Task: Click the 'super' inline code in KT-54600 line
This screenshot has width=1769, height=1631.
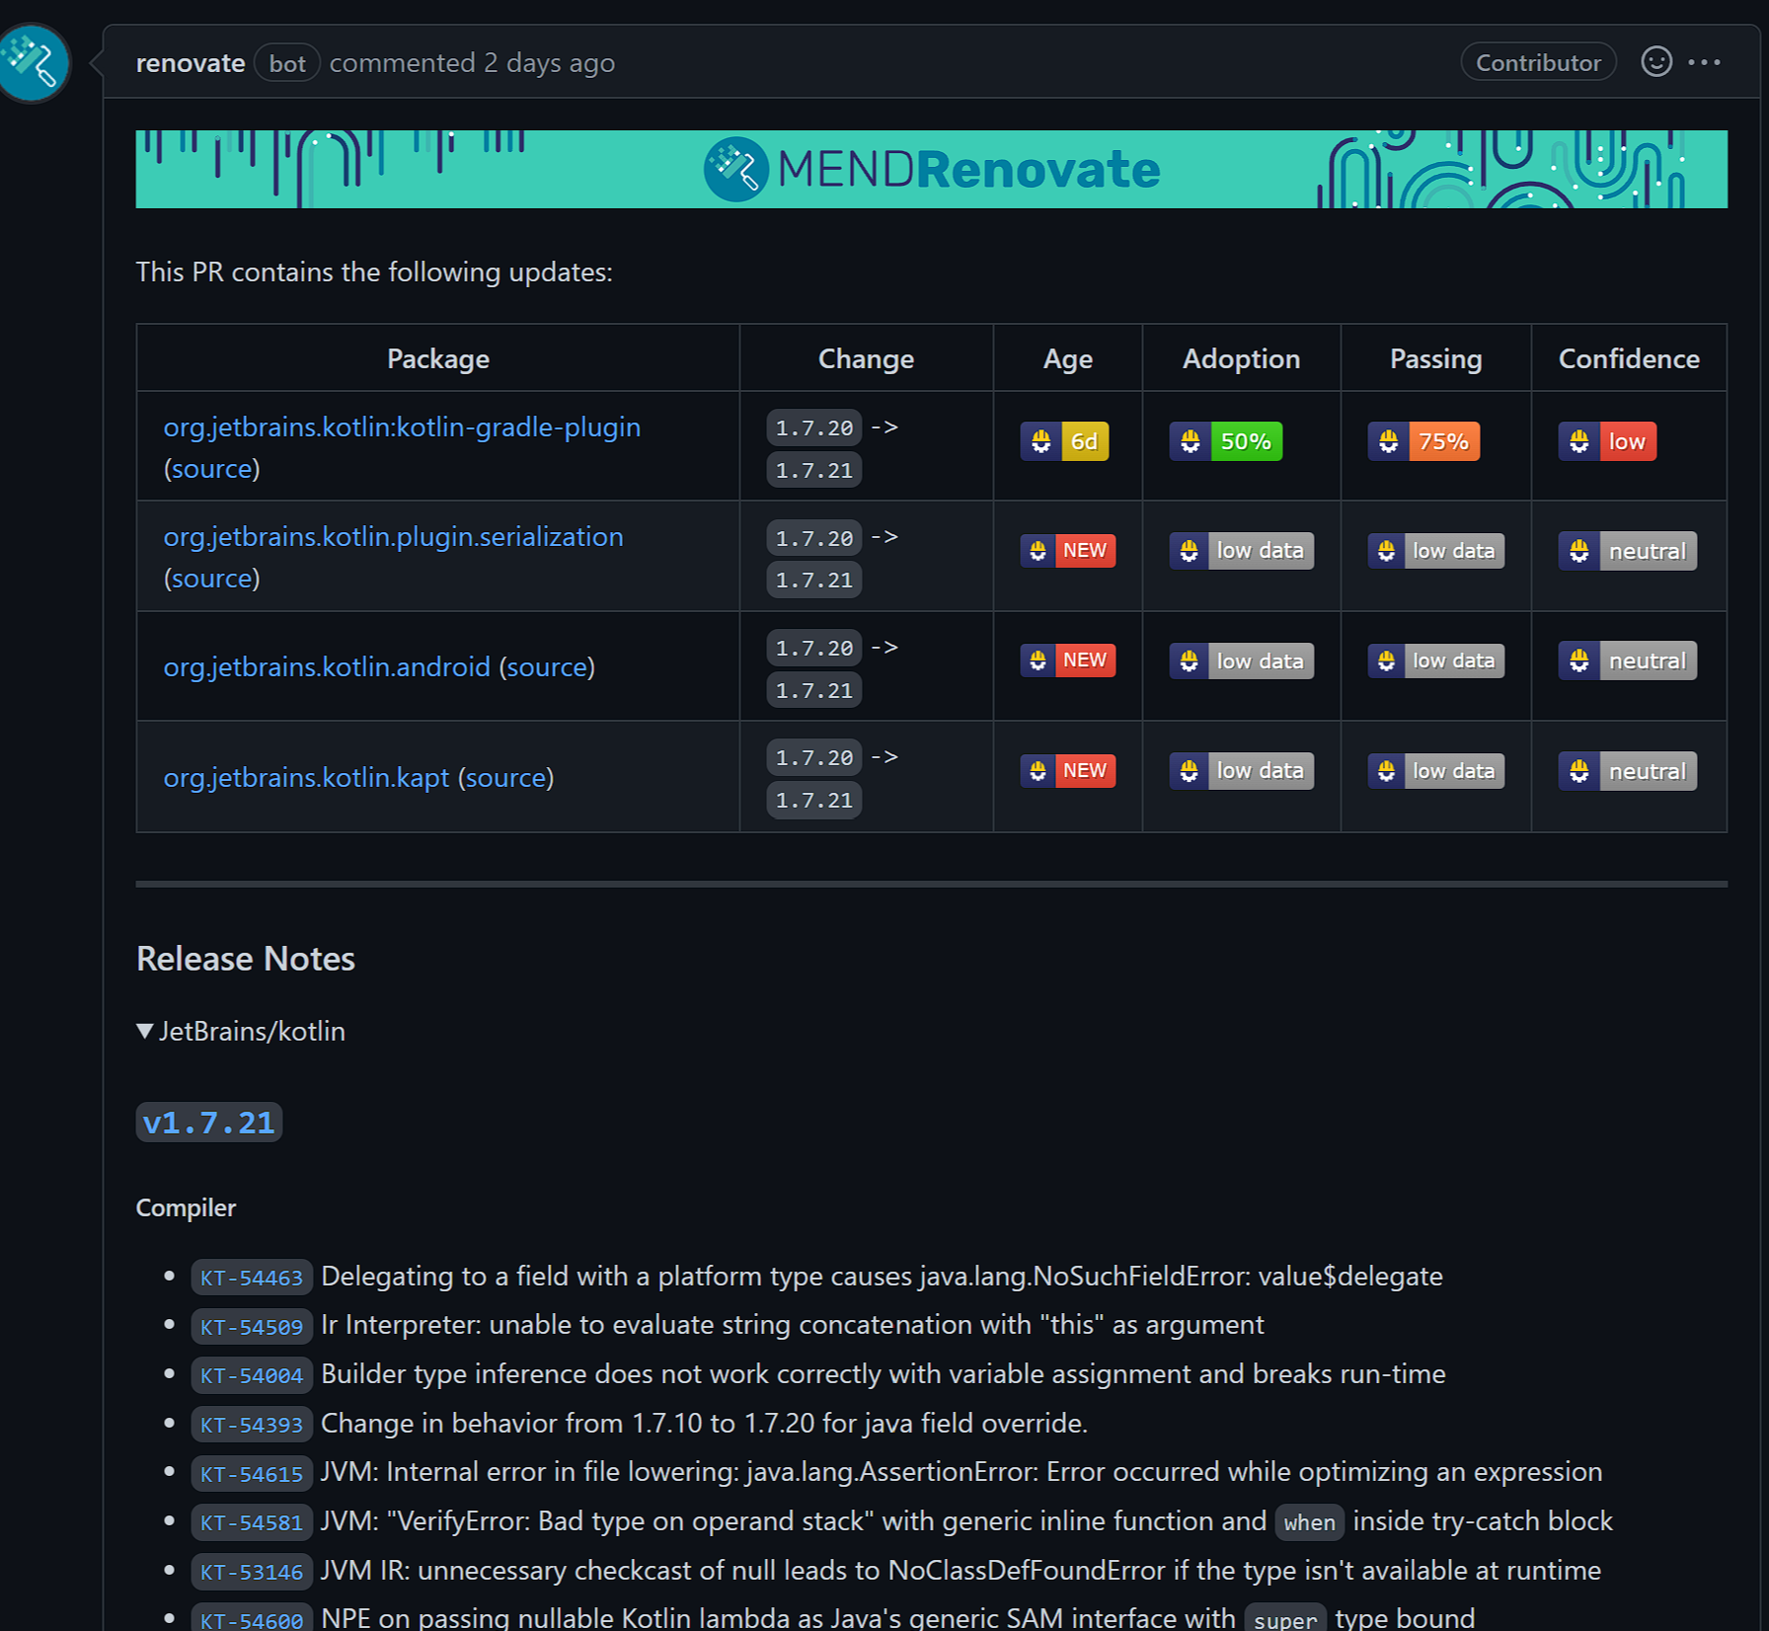Action: (1284, 1619)
